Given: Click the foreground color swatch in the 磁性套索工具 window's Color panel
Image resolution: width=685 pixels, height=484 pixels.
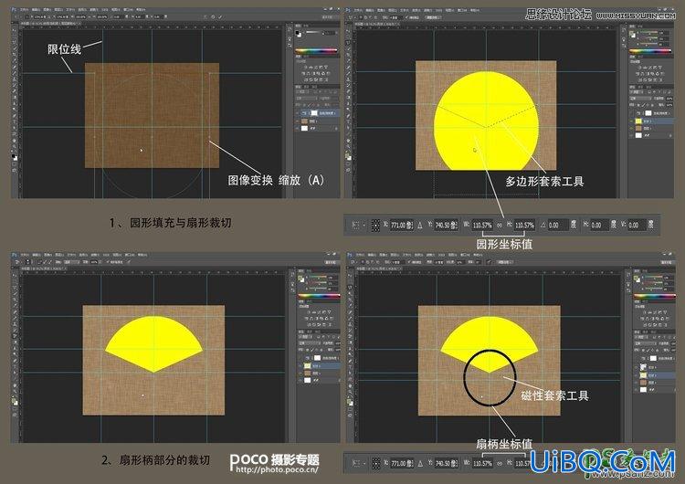Looking at the screenshot, I should tap(636, 278).
